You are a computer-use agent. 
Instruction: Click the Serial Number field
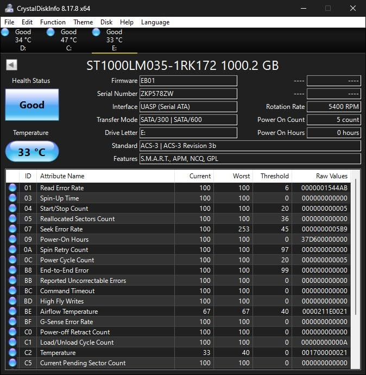coord(188,94)
